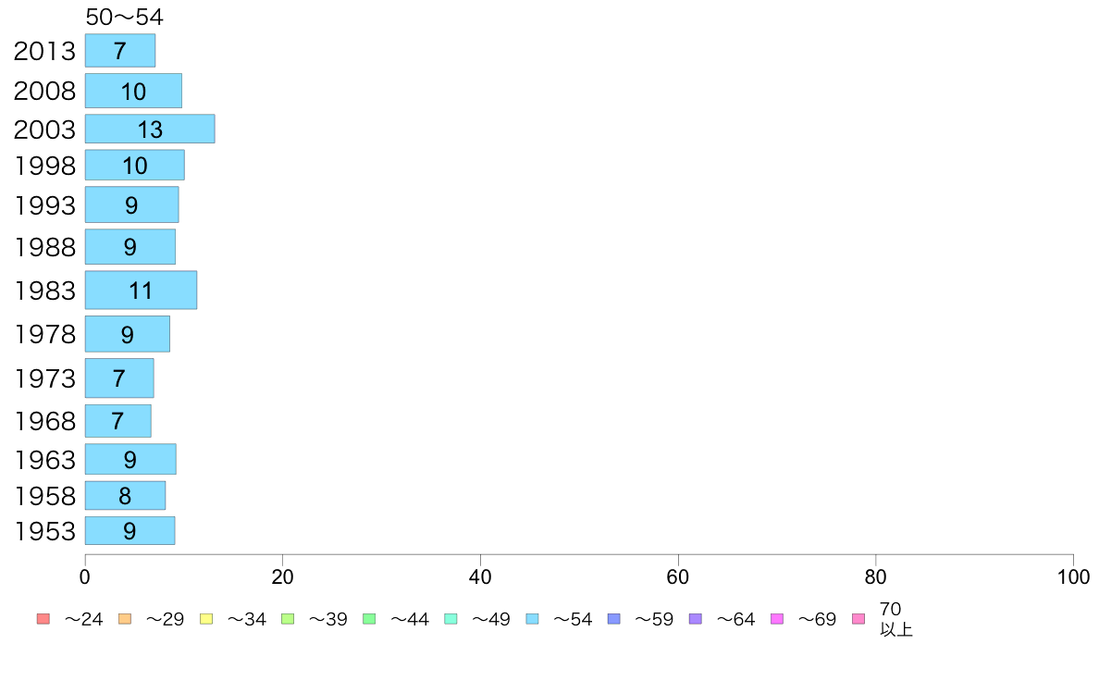1099x681 pixels.
Task: Click the ~34 yellow legend swatch
Action: (206, 619)
